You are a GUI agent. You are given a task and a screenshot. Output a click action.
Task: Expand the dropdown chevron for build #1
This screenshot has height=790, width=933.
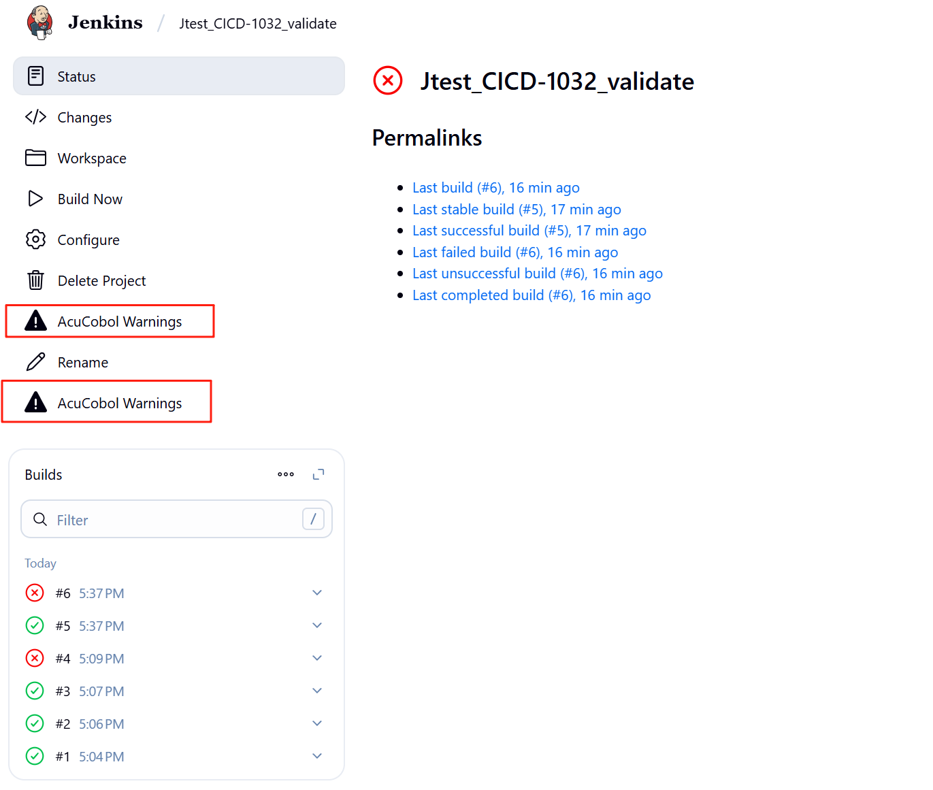click(x=317, y=756)
